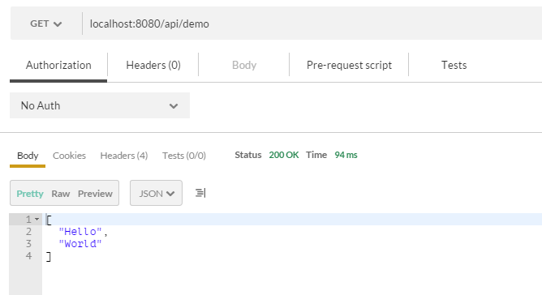Image resolution: width=542 pixels, height=295 pixels.
Task: Open the response Headers (4) tab
Action: click(x=124, y=156)
